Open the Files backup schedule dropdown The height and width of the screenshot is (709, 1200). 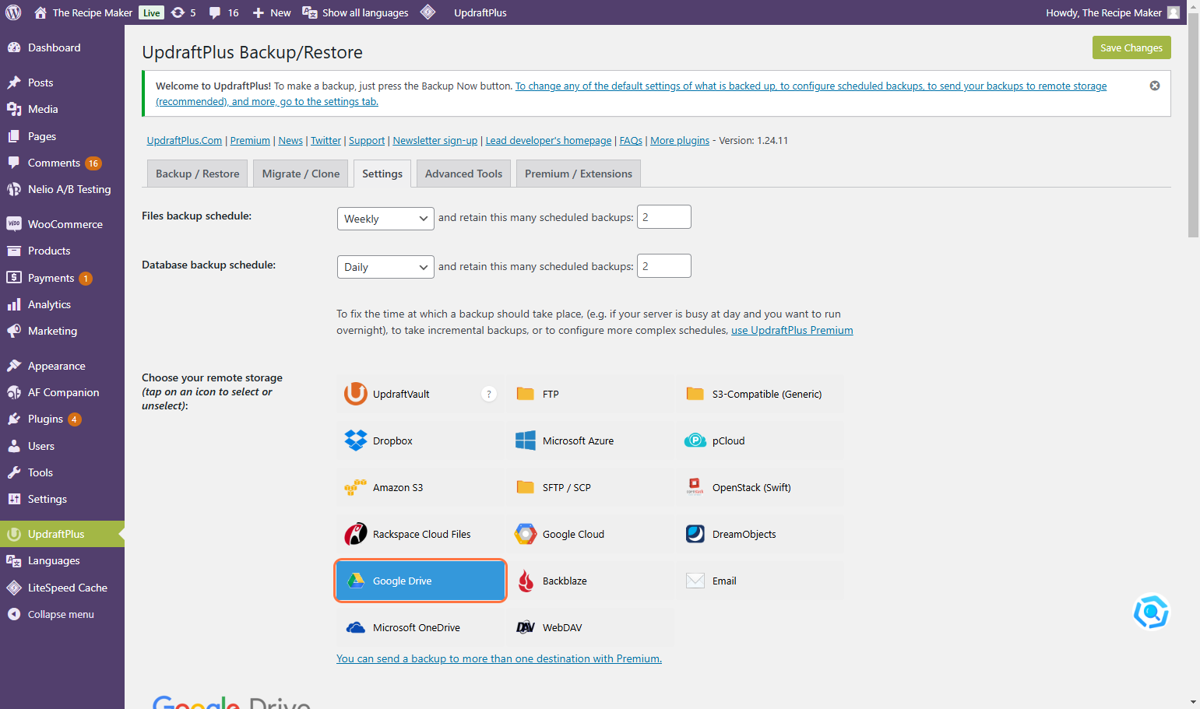[x=385, y=219]
